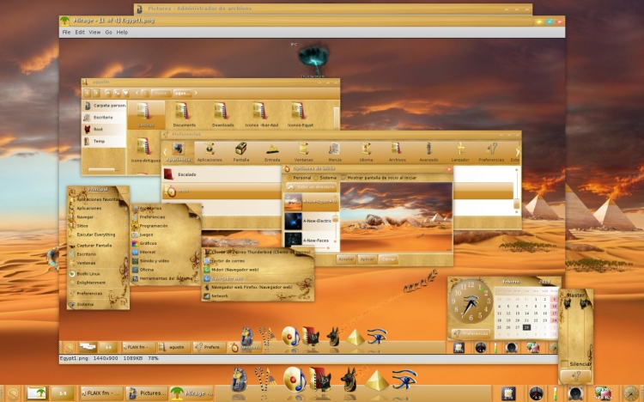Open the Menús icon tab in Preferencias
The width and height of the screenshot is (644, 402).
point(335,152)
